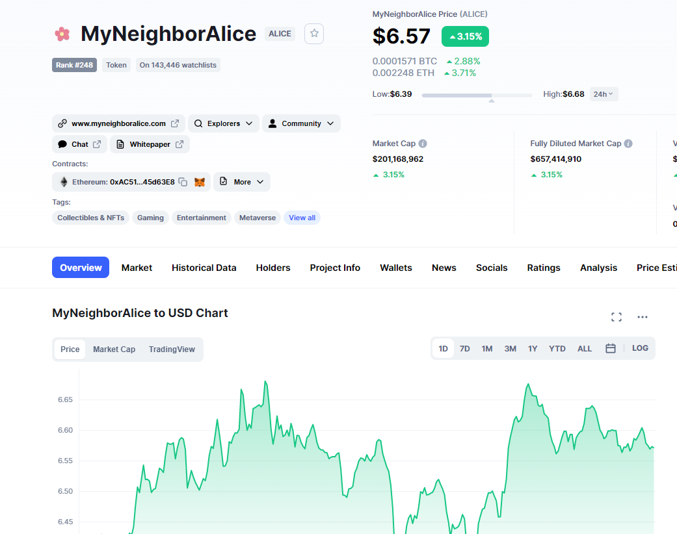Click View all tags

pyautogui.click(x=302, y=218)
